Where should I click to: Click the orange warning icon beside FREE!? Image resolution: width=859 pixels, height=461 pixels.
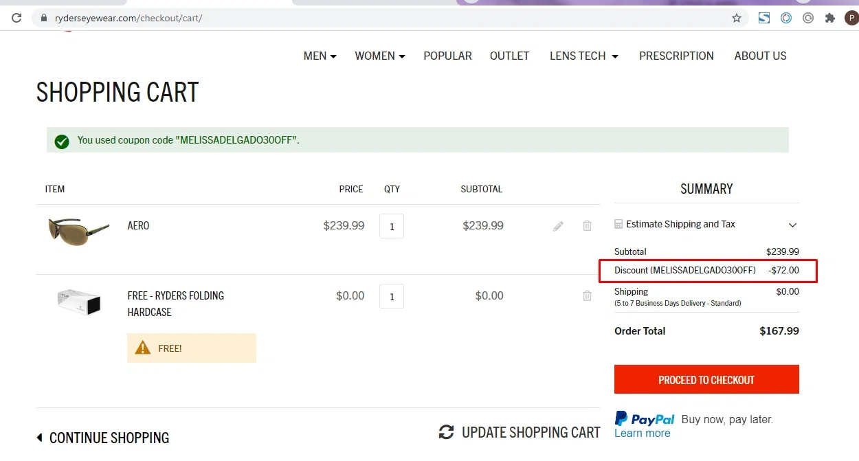point(143,348)
